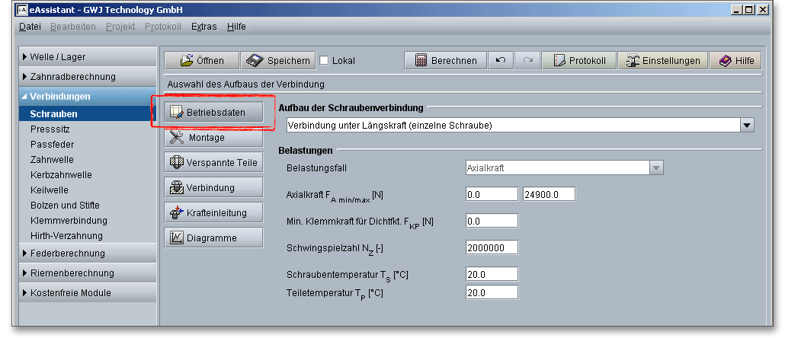Open the Aufbau der Schraubenverbindung dropdown

[747, 125]
